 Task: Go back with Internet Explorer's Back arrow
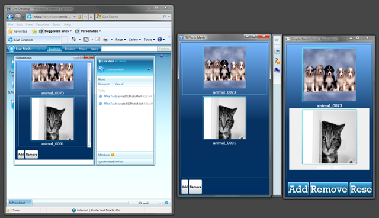pos(10,17)
